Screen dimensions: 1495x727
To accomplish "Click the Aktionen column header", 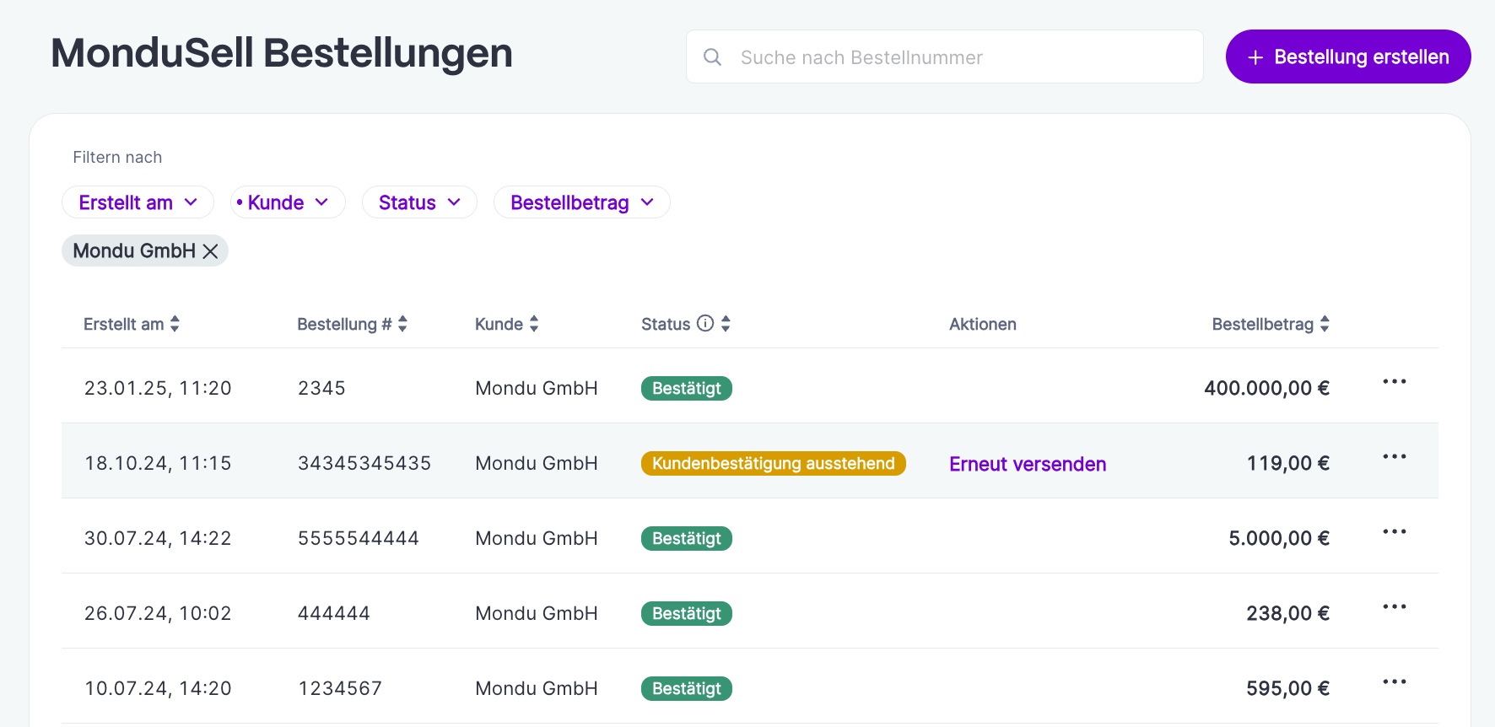I will (983, 324).
